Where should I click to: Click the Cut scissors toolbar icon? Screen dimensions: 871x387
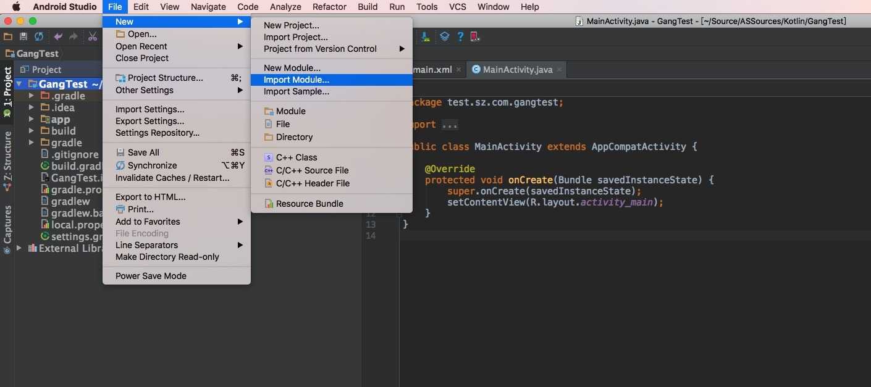93,37
